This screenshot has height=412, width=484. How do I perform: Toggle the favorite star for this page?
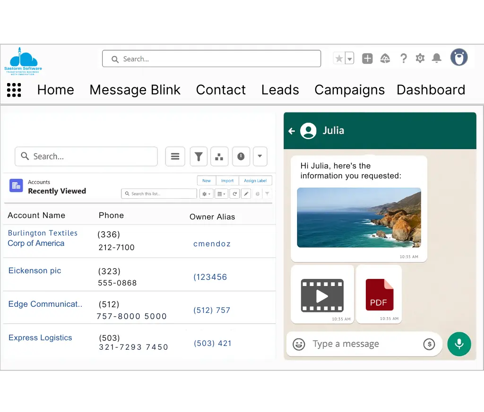pyautogui.click(x=339, y=59)
